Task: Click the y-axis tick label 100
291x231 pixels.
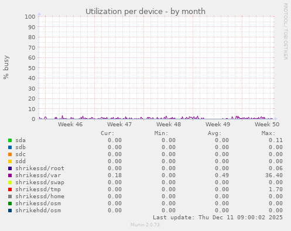Action: click(30, 16)
